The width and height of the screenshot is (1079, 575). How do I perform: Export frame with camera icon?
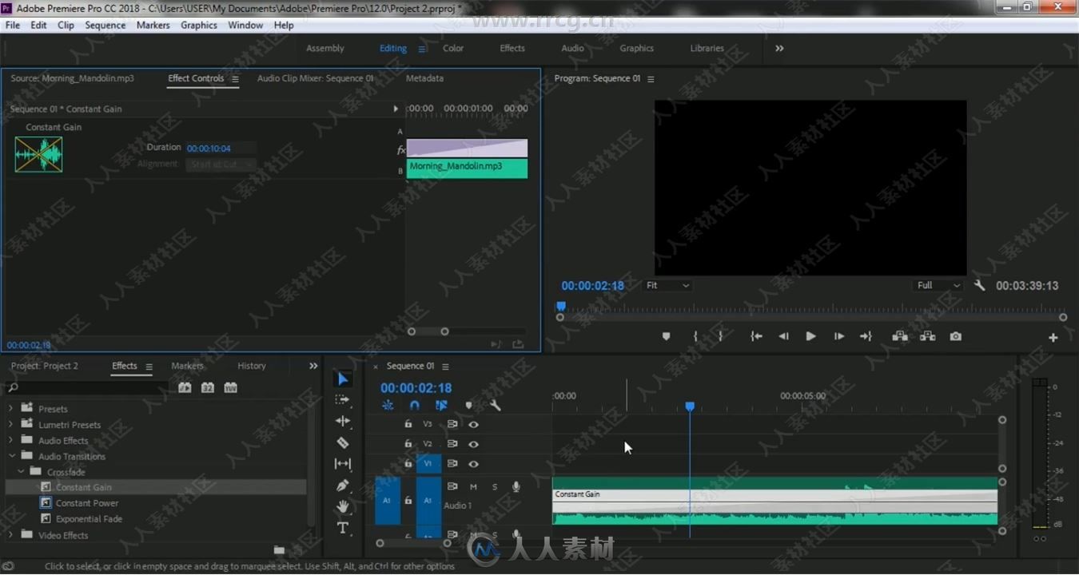[955, 337]
